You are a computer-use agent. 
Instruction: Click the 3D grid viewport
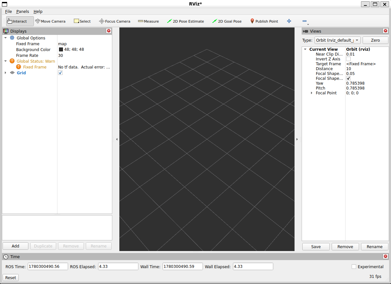click(207, 139)
